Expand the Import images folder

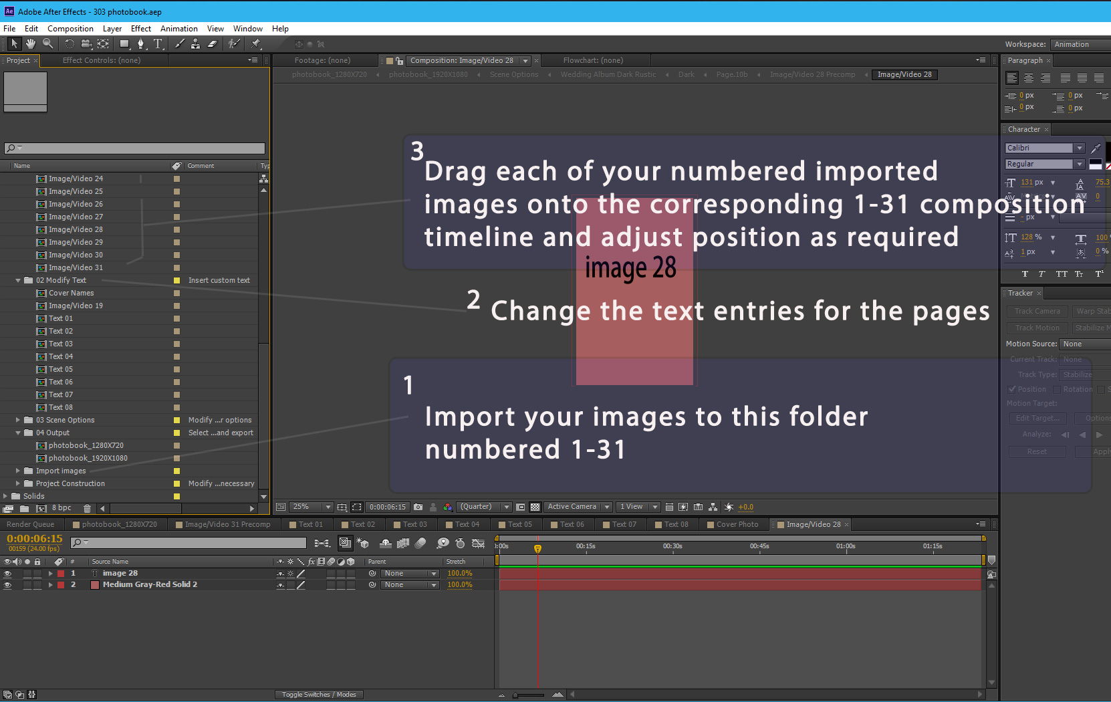coord(18,471)
